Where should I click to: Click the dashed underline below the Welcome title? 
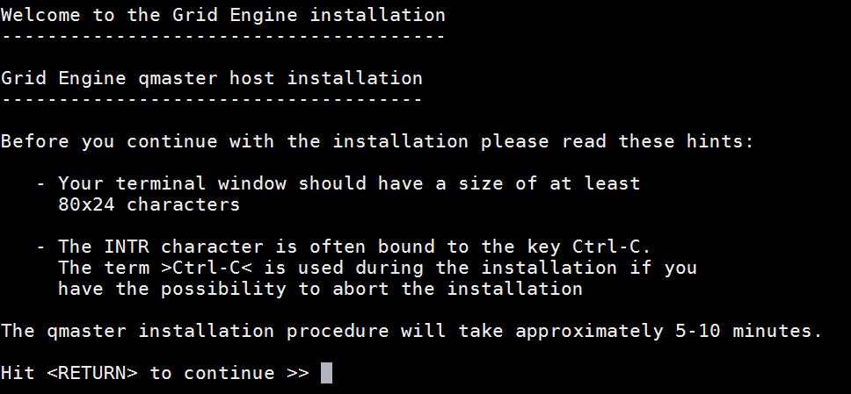click(223, 37)
